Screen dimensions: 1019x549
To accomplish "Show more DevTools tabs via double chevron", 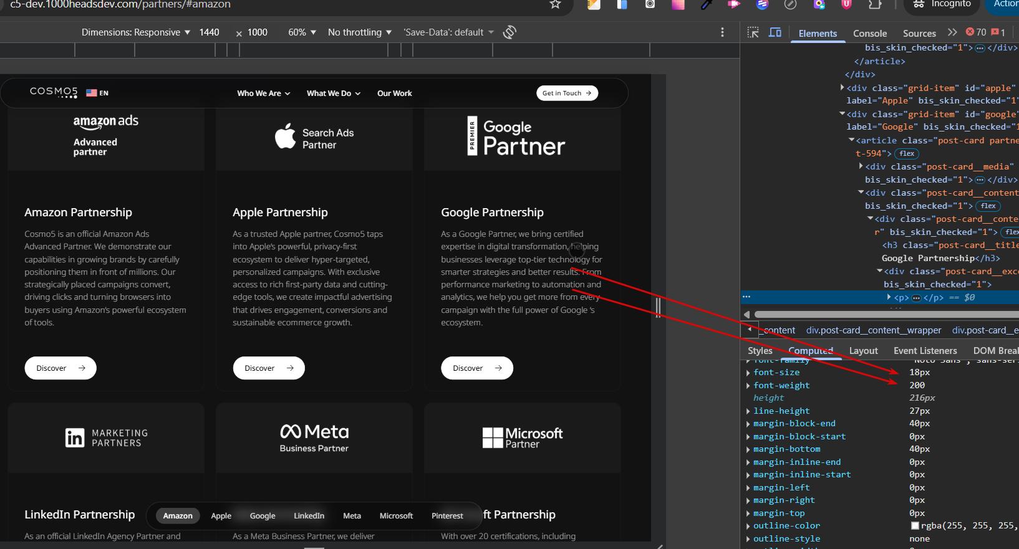I will click(x=952, y=32).
